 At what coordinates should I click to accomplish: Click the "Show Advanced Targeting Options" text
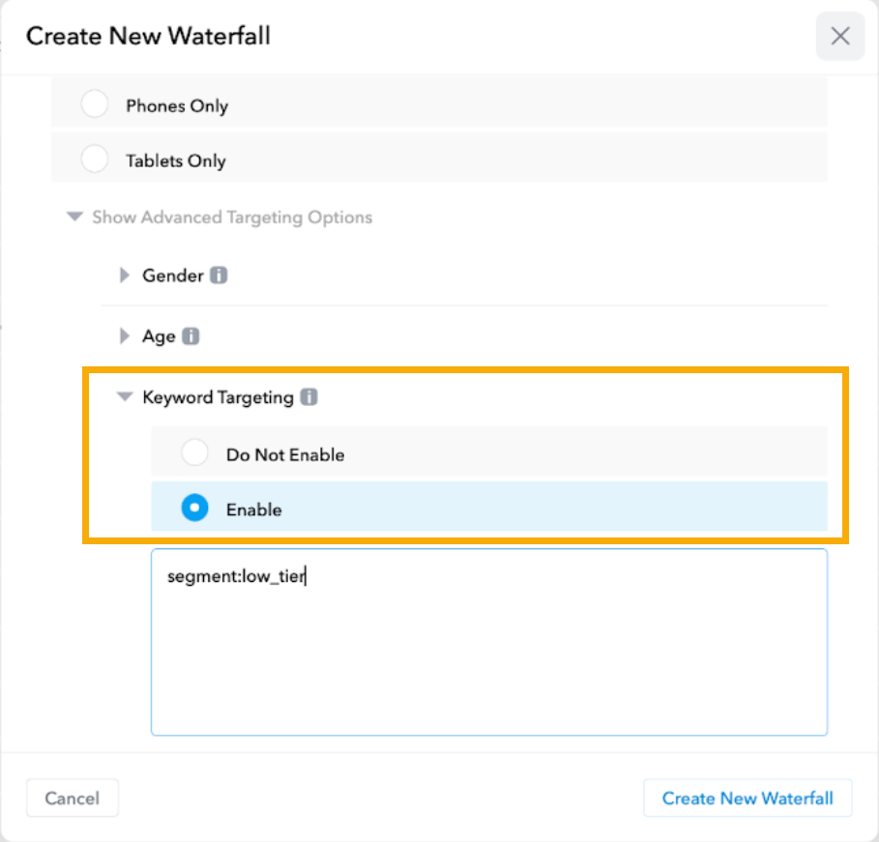pos(232,218)
